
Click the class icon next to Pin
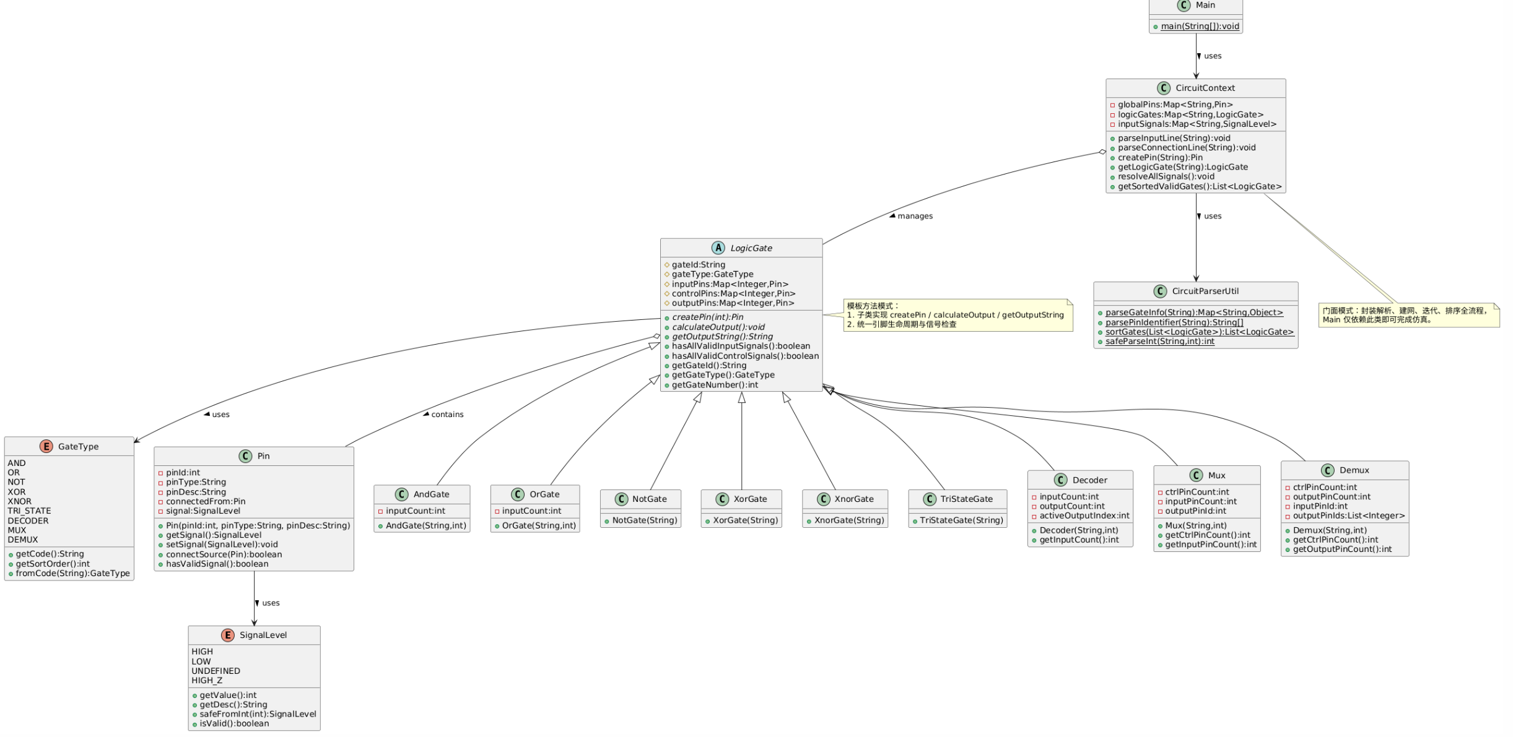pos(245,456)
